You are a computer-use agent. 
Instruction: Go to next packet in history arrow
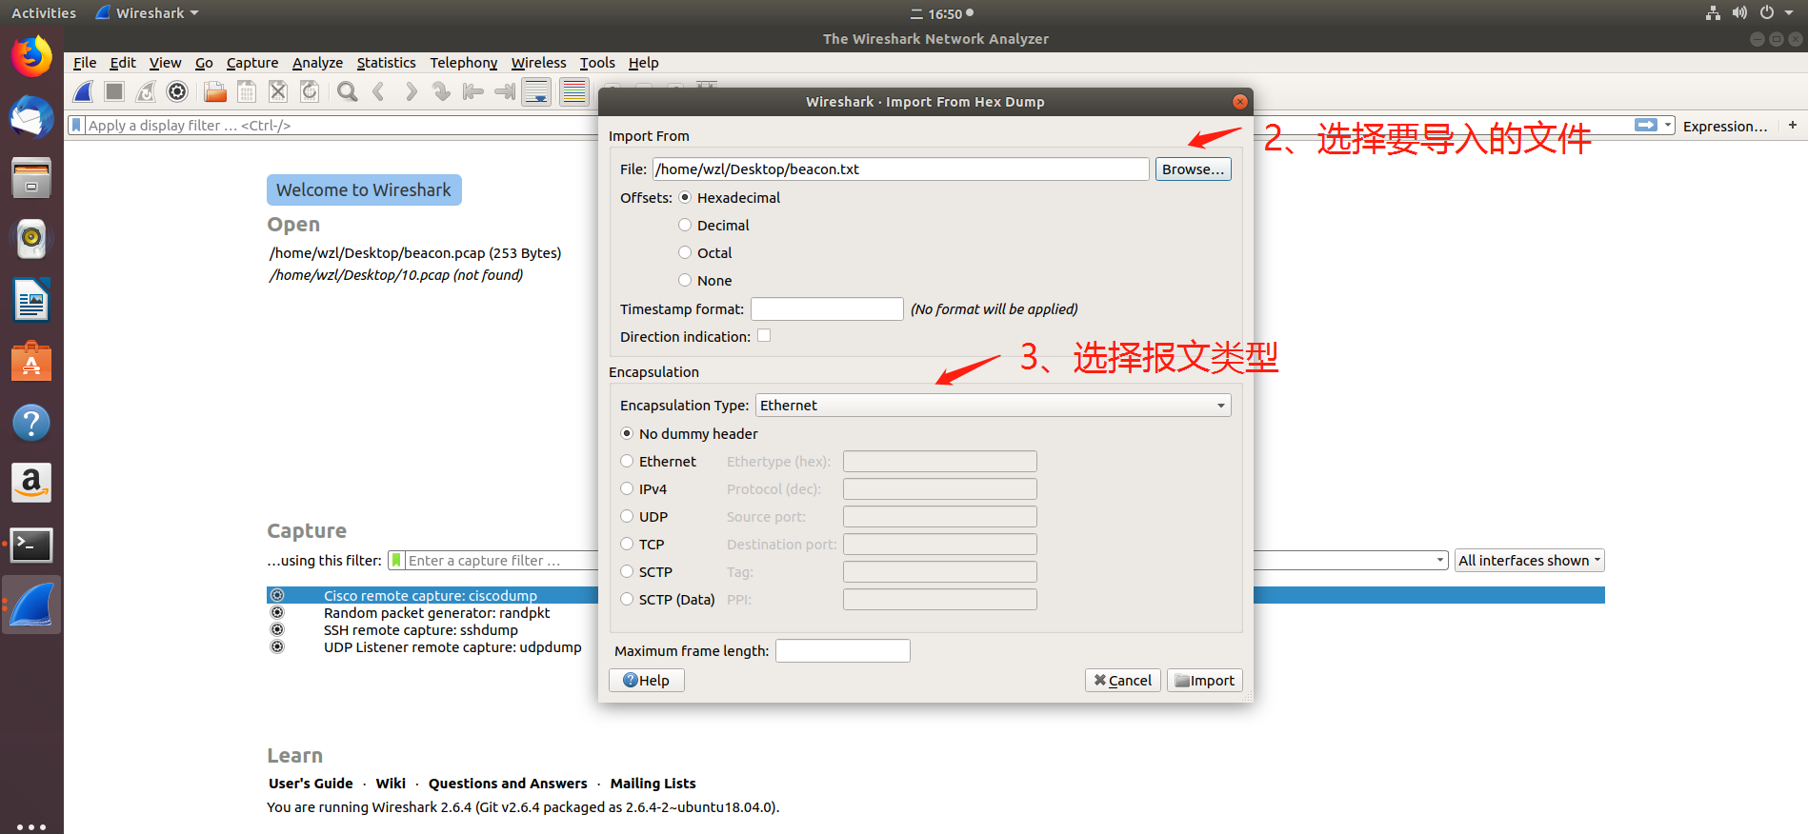(x=411, y=91)
